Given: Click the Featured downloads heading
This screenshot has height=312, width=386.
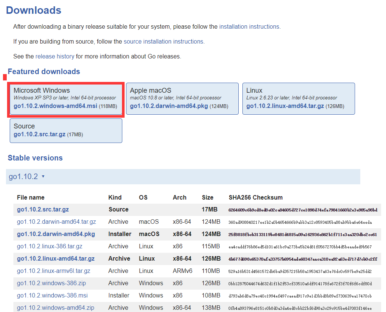Looking at the screenshot, I should coord(44,71).
